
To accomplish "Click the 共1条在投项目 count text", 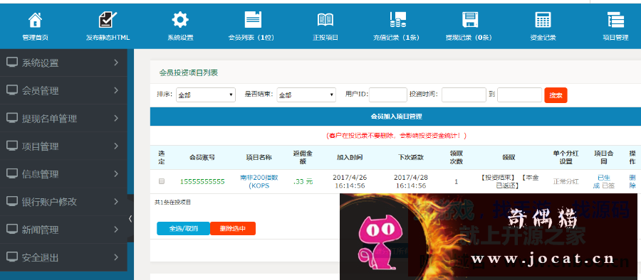I will [x=172, y=202].
